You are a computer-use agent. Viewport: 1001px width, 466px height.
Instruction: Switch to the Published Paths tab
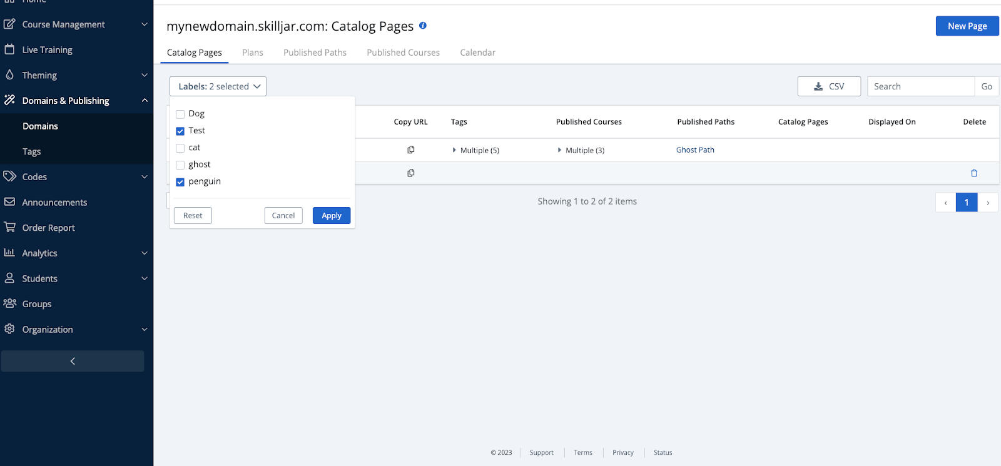315,53
